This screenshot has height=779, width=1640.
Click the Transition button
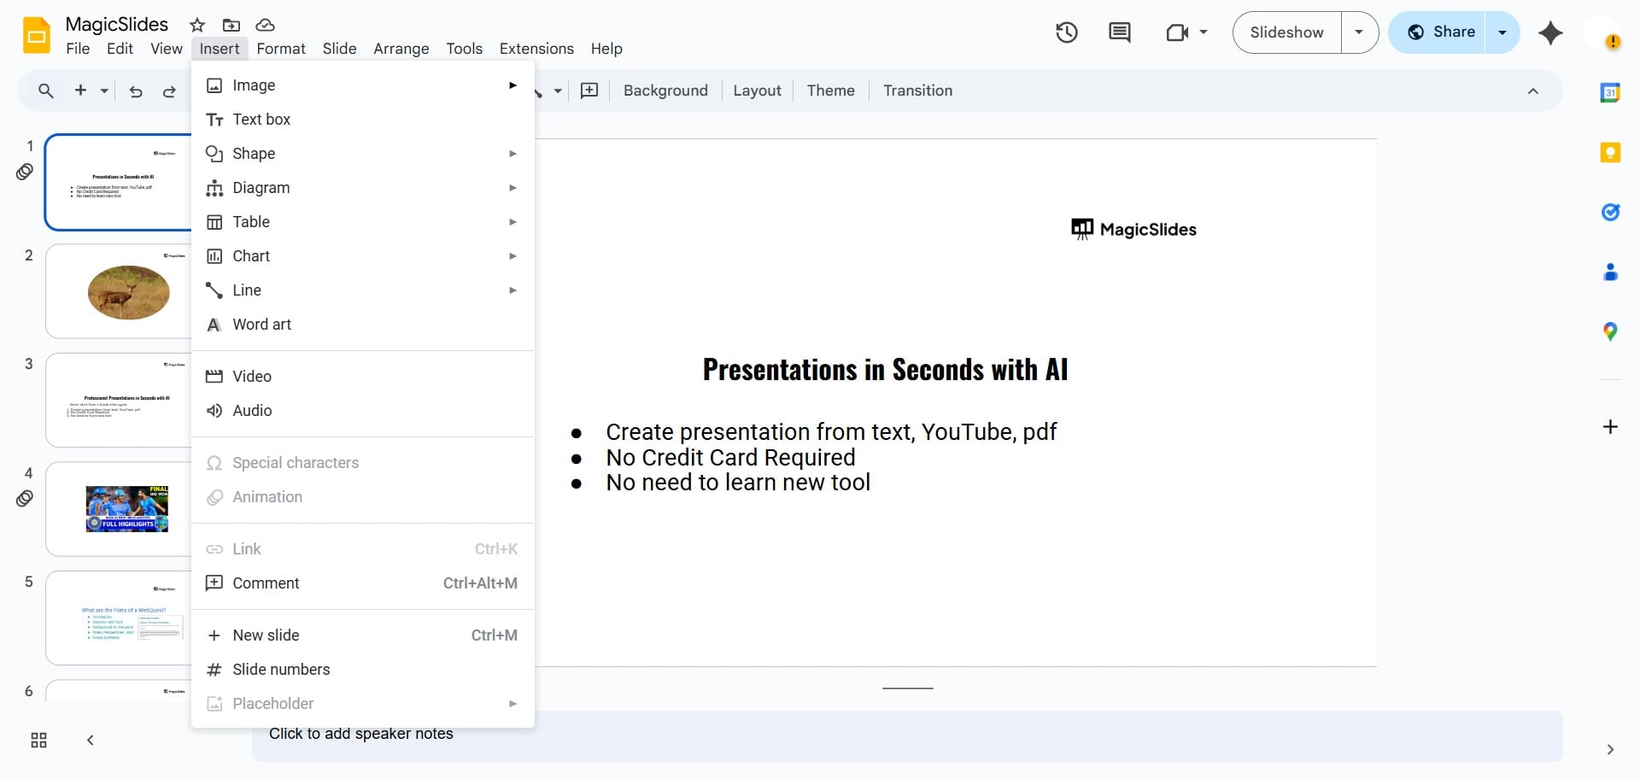pos(917,91)
